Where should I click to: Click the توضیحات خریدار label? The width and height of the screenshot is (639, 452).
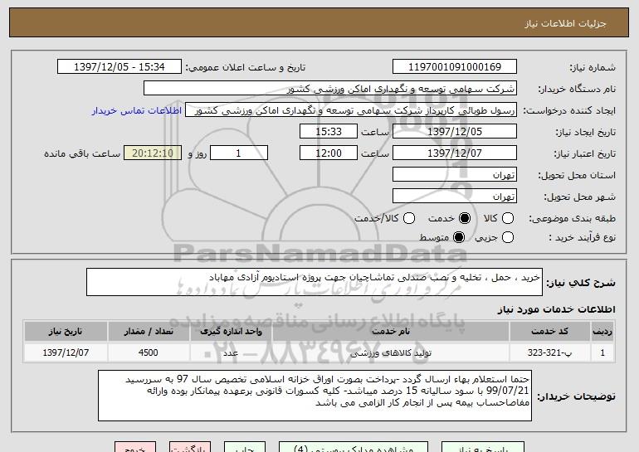coord(576,396)
